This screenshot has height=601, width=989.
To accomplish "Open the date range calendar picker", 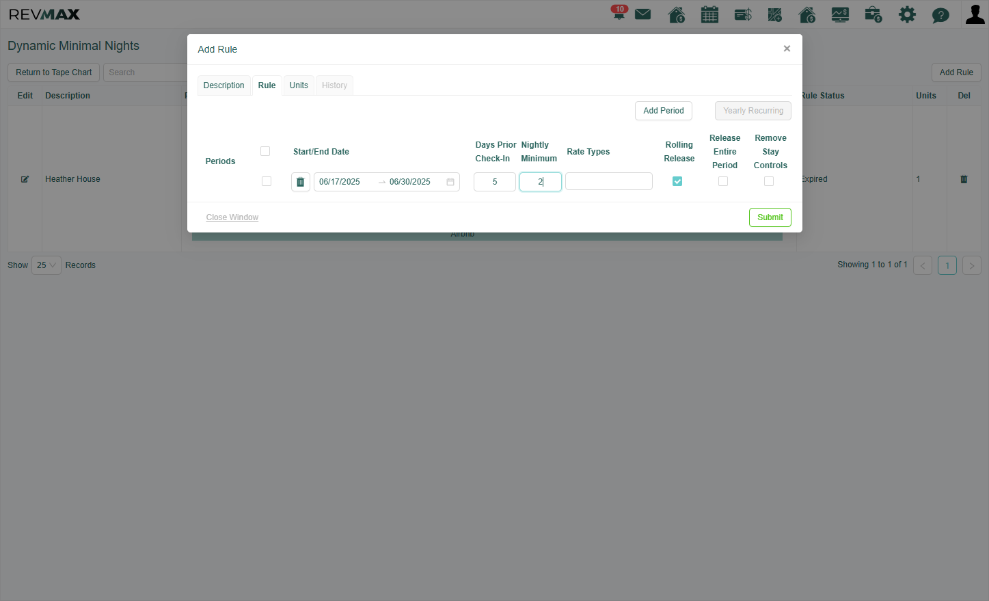I will pos(387,182).
